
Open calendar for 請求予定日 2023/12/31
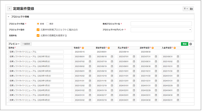point(156,81)
